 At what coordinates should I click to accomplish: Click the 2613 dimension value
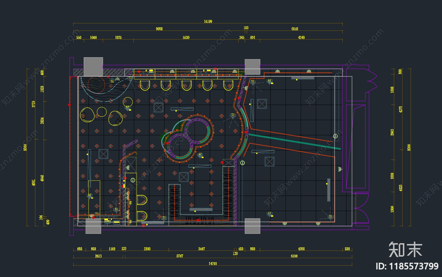pos(98,256)
